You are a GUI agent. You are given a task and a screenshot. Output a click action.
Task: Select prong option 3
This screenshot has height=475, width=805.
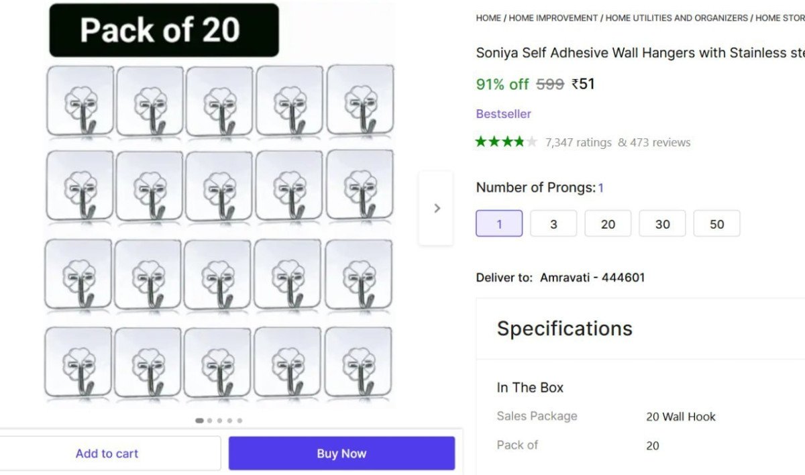click(553, 223)
